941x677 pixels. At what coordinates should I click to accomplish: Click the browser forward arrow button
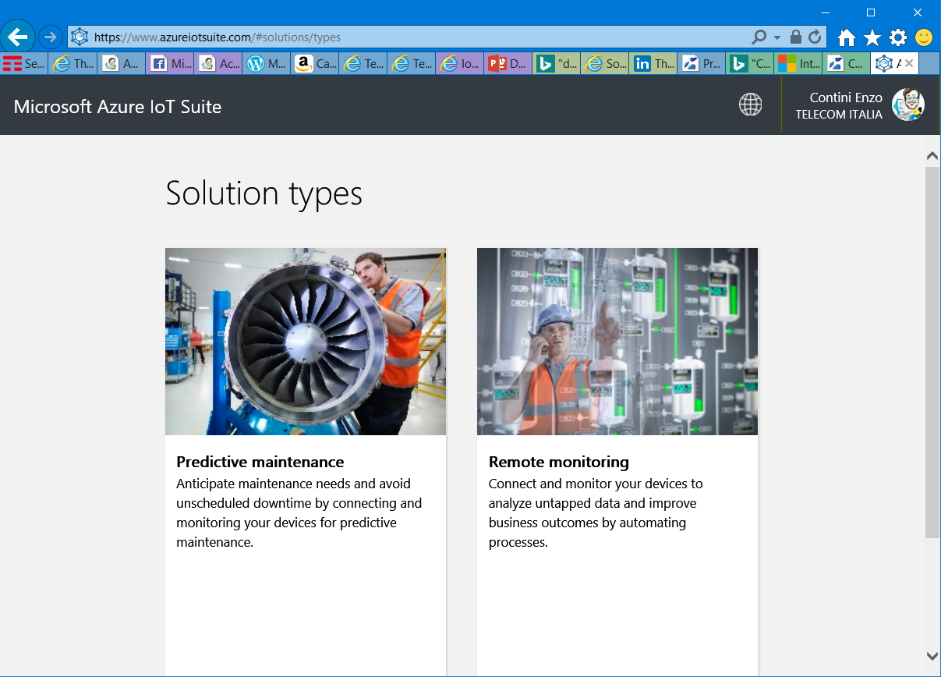click(x=51, y=37)
